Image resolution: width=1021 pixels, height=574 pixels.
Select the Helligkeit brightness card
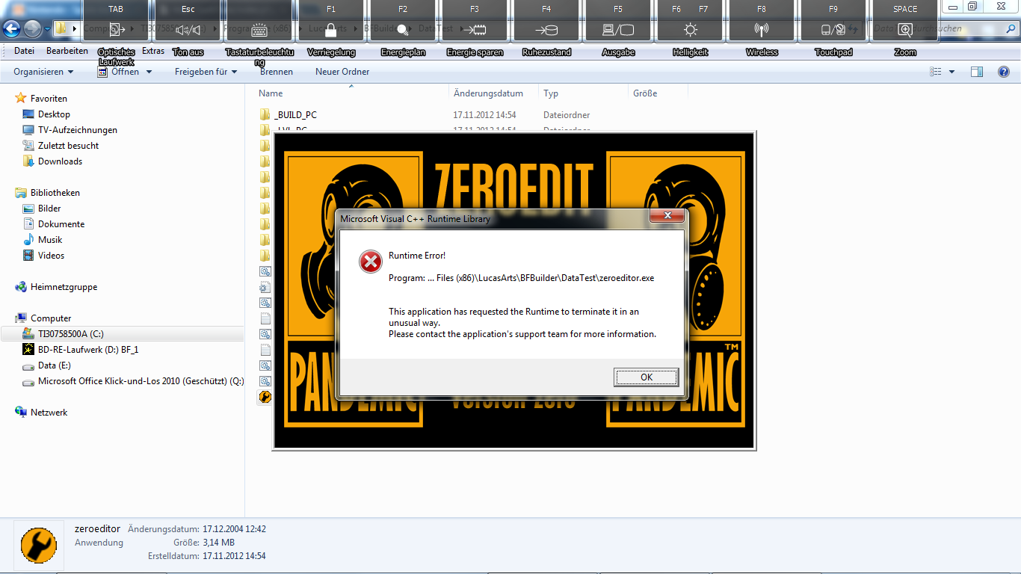pos(690,21)
